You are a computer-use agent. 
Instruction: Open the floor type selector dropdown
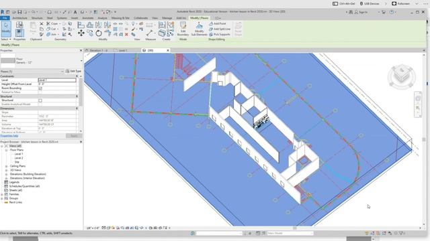(x=81, y=61)
